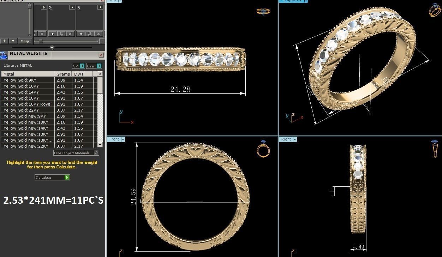Toggle the GV library switch

(x=78, y=66)
